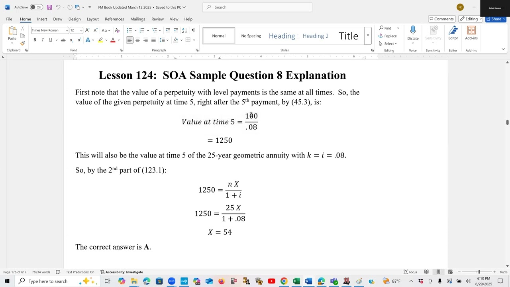Screen dimensions: 510x287
Task: Click the Share button
Action: (x=496, y=19)
